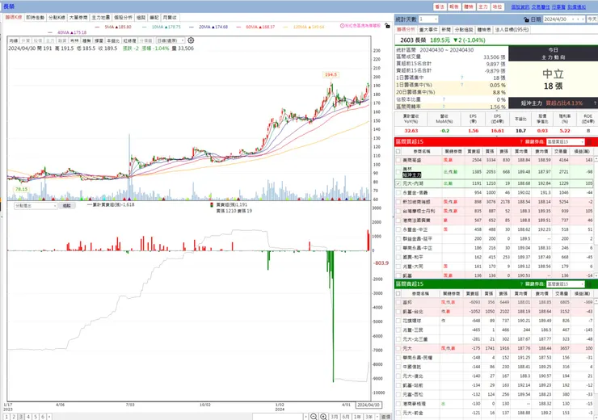Toggle 均線 chart overlay button

[14, 40]
